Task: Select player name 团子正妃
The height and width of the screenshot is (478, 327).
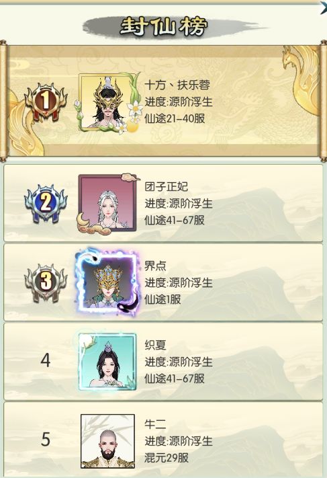Action: click(167, 186)
